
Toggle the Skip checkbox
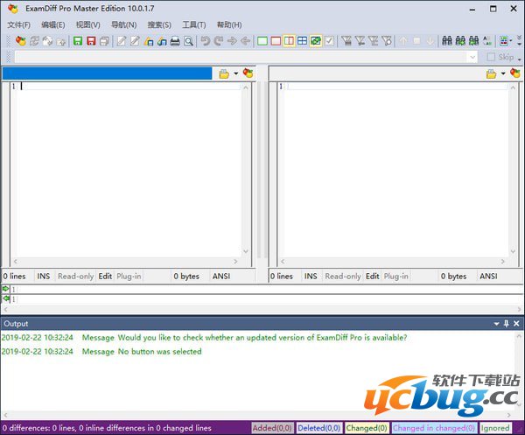pos(492,57)
